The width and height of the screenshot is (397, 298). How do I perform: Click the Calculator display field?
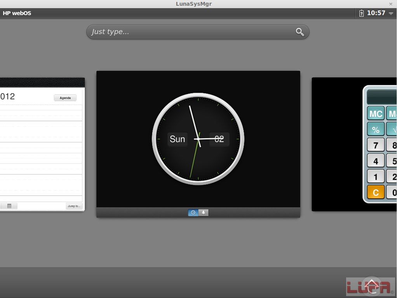pyautogui.click(x=382, y=97)
